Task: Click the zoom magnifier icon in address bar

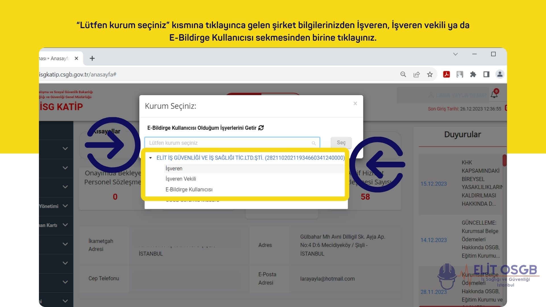Action: 403,74
